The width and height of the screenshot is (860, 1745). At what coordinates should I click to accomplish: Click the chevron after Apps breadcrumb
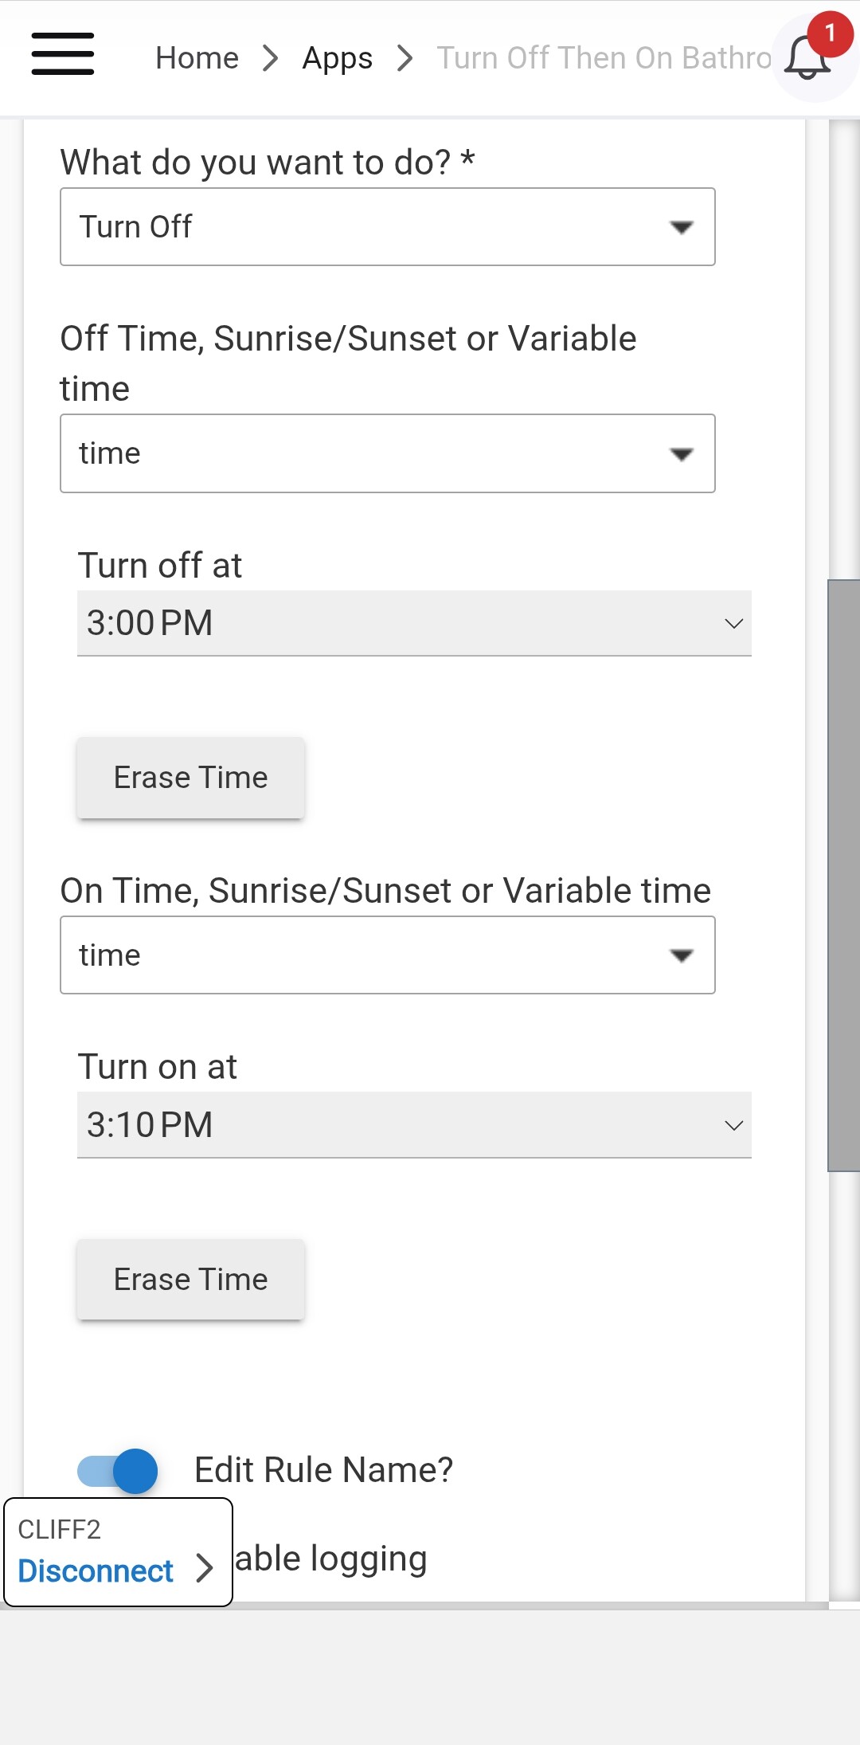point(405,58)
